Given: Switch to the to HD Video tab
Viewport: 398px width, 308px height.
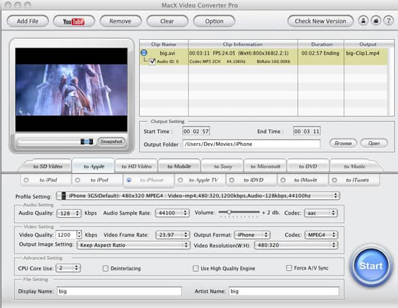Looking at the screenshot, I should (x=136, y=166).
